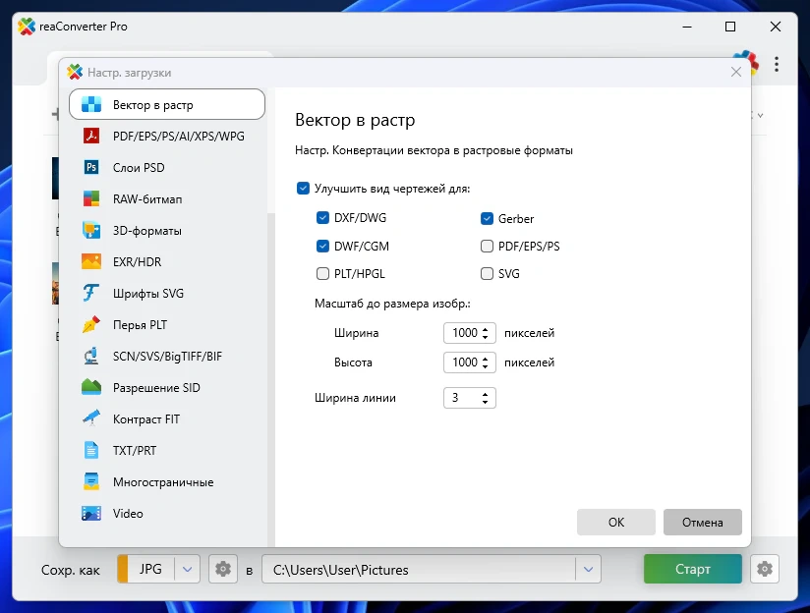The image size is (810, 613).
Task: Switch to 3D-форматы settings
Action: (x=167, y=230)
